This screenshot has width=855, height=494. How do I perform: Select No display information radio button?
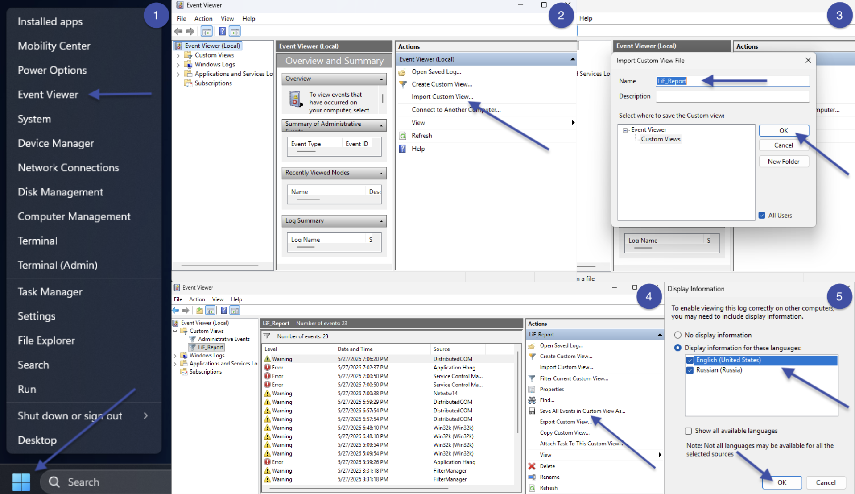pyautogui.click(x=677, y=335)
